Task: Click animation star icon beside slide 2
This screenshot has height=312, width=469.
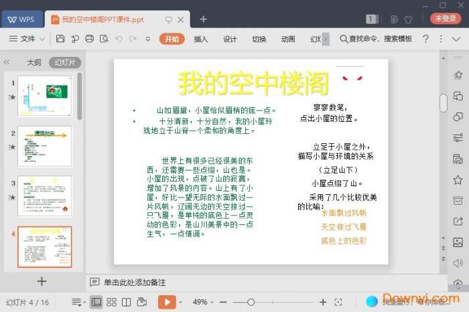Action: (x=12, y=147)
